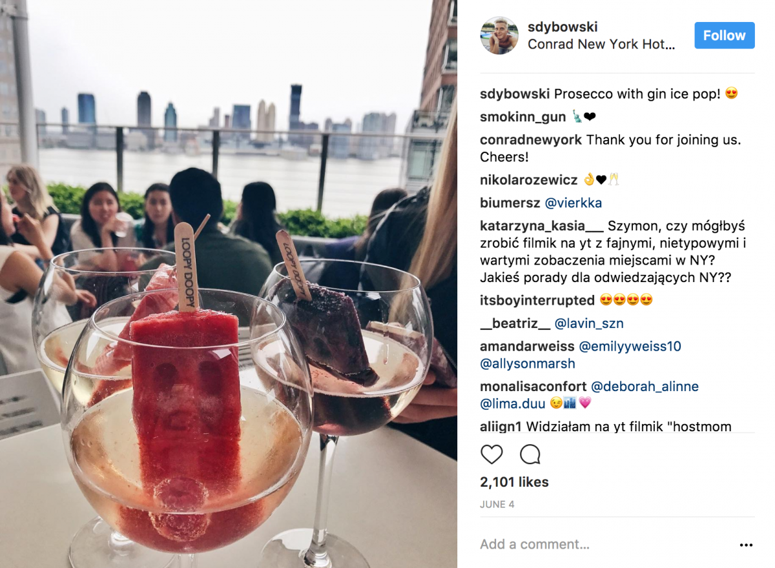View the 2,101 likes list

pyautogui.click(x=514, y=482)
